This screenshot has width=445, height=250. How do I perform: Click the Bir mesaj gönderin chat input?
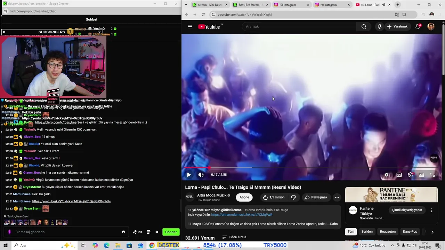coord(66,232)
